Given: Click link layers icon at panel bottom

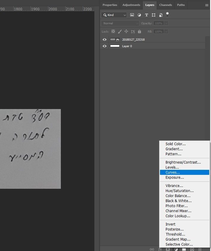Looking at the screenshot, I should point(152,249).
